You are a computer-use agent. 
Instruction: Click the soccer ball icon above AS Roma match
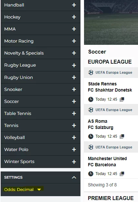click(x=91, y=110)
